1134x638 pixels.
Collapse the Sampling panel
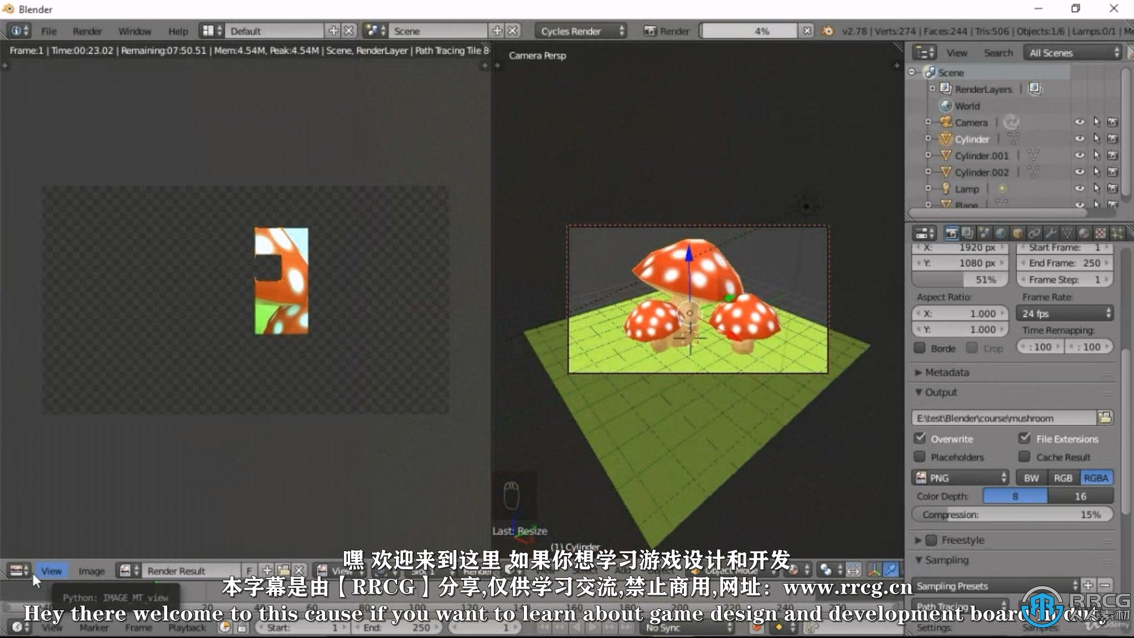pos(919,560)
